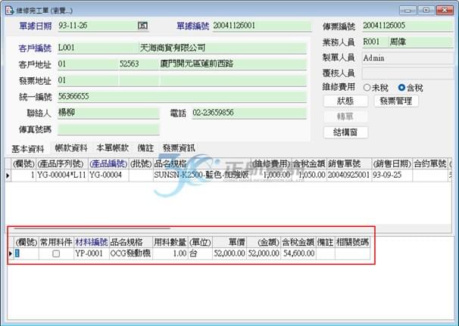Open the calendar picker beside 單據日期

point(142,26)
